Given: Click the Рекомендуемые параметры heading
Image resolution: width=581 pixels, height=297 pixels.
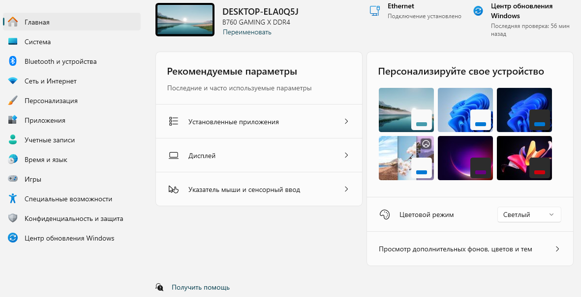Looking at the screenshot, I should click(232, 71).
